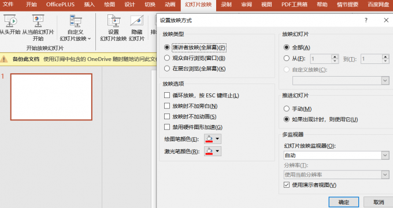Screen dimensions: 393x208
Task: Click 设置幻灯片放映 icon
Action: pos(113,21)
